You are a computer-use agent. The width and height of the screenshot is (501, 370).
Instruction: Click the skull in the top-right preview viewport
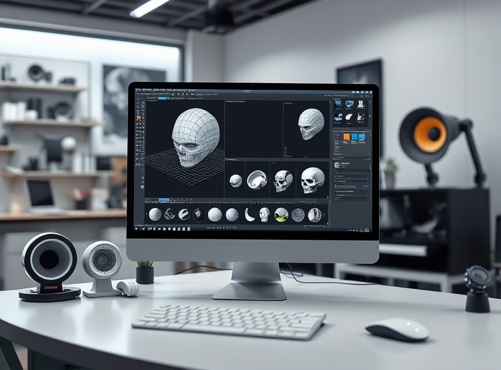pyautogui.click(x=311, y=123)
